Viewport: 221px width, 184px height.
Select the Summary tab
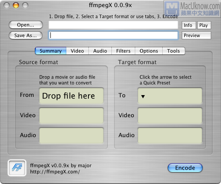point(51,51)
